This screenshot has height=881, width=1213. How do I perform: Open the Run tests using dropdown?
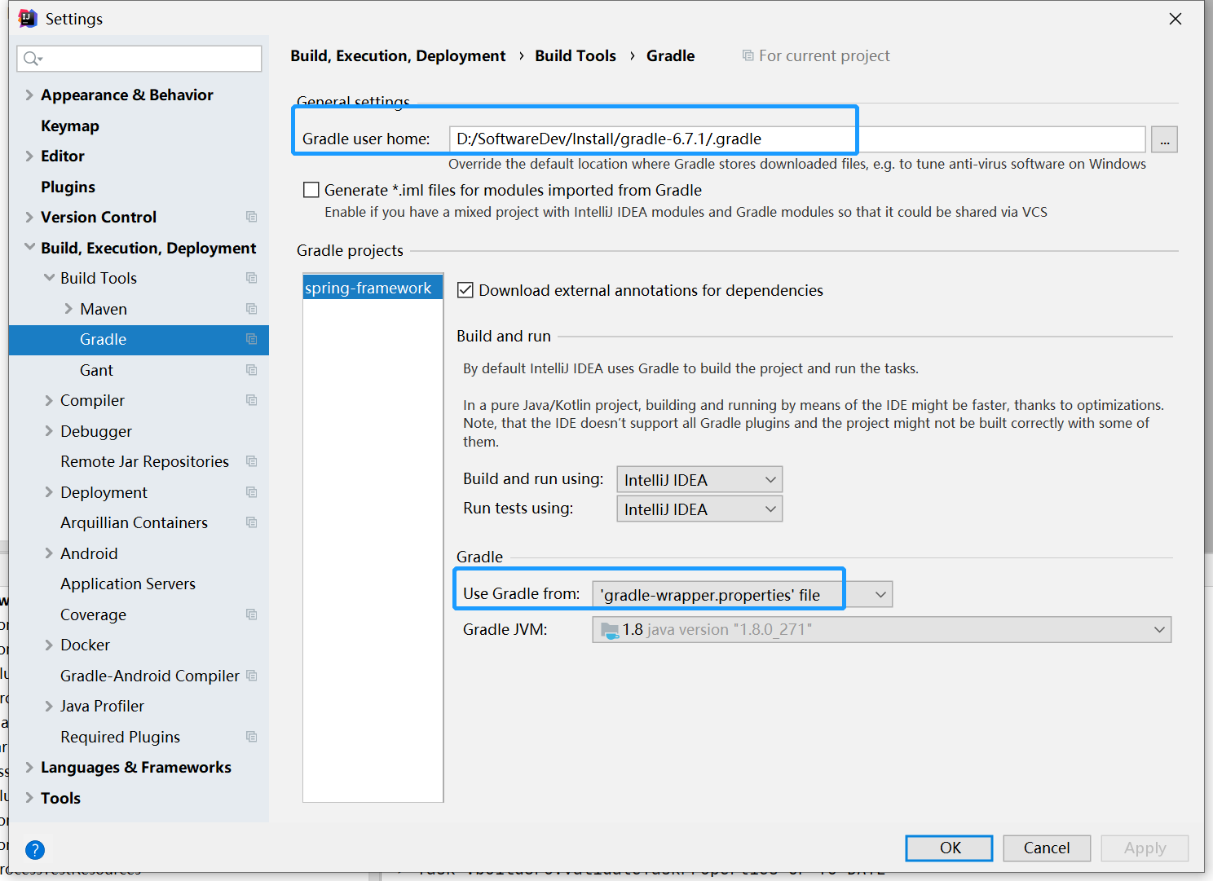click(x=699, y=509)
